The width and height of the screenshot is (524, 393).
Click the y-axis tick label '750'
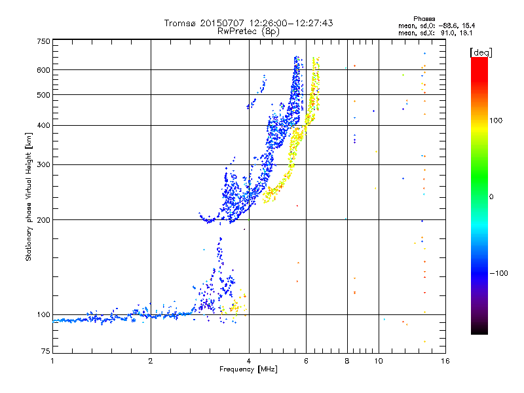pyautogui.click(x=43, y=41)
